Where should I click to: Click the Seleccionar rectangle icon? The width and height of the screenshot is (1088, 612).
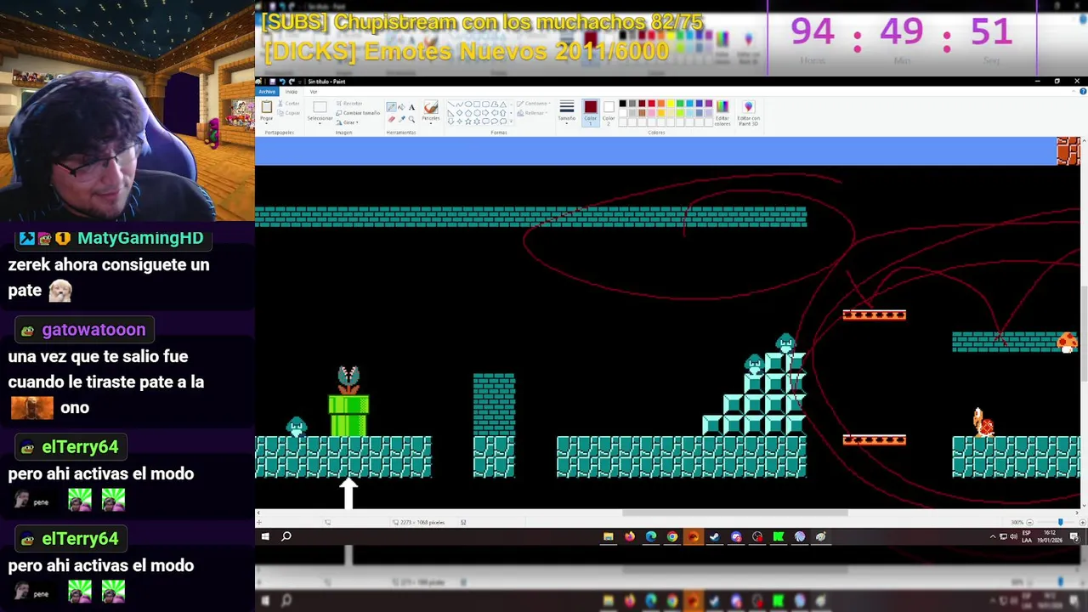pyautogui.click(x=320, y=107)
